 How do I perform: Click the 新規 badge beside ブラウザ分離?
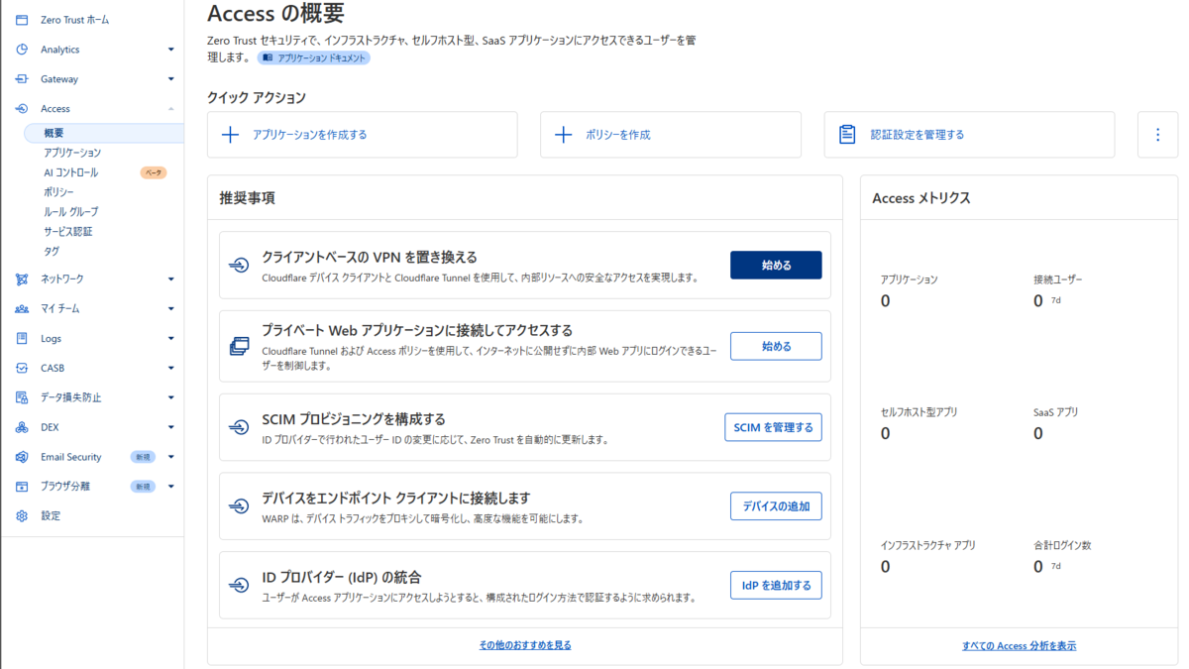[144, 487]
